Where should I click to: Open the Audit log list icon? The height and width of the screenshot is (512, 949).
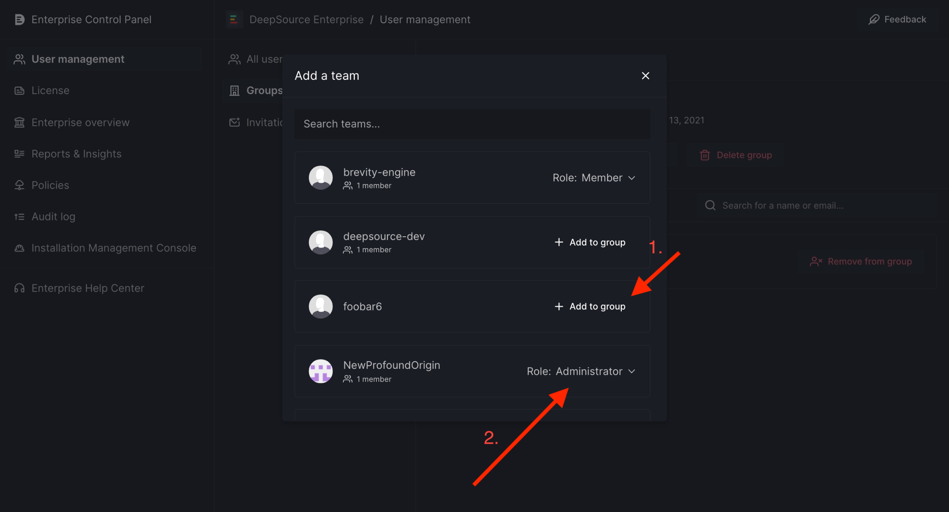(19, 216)
